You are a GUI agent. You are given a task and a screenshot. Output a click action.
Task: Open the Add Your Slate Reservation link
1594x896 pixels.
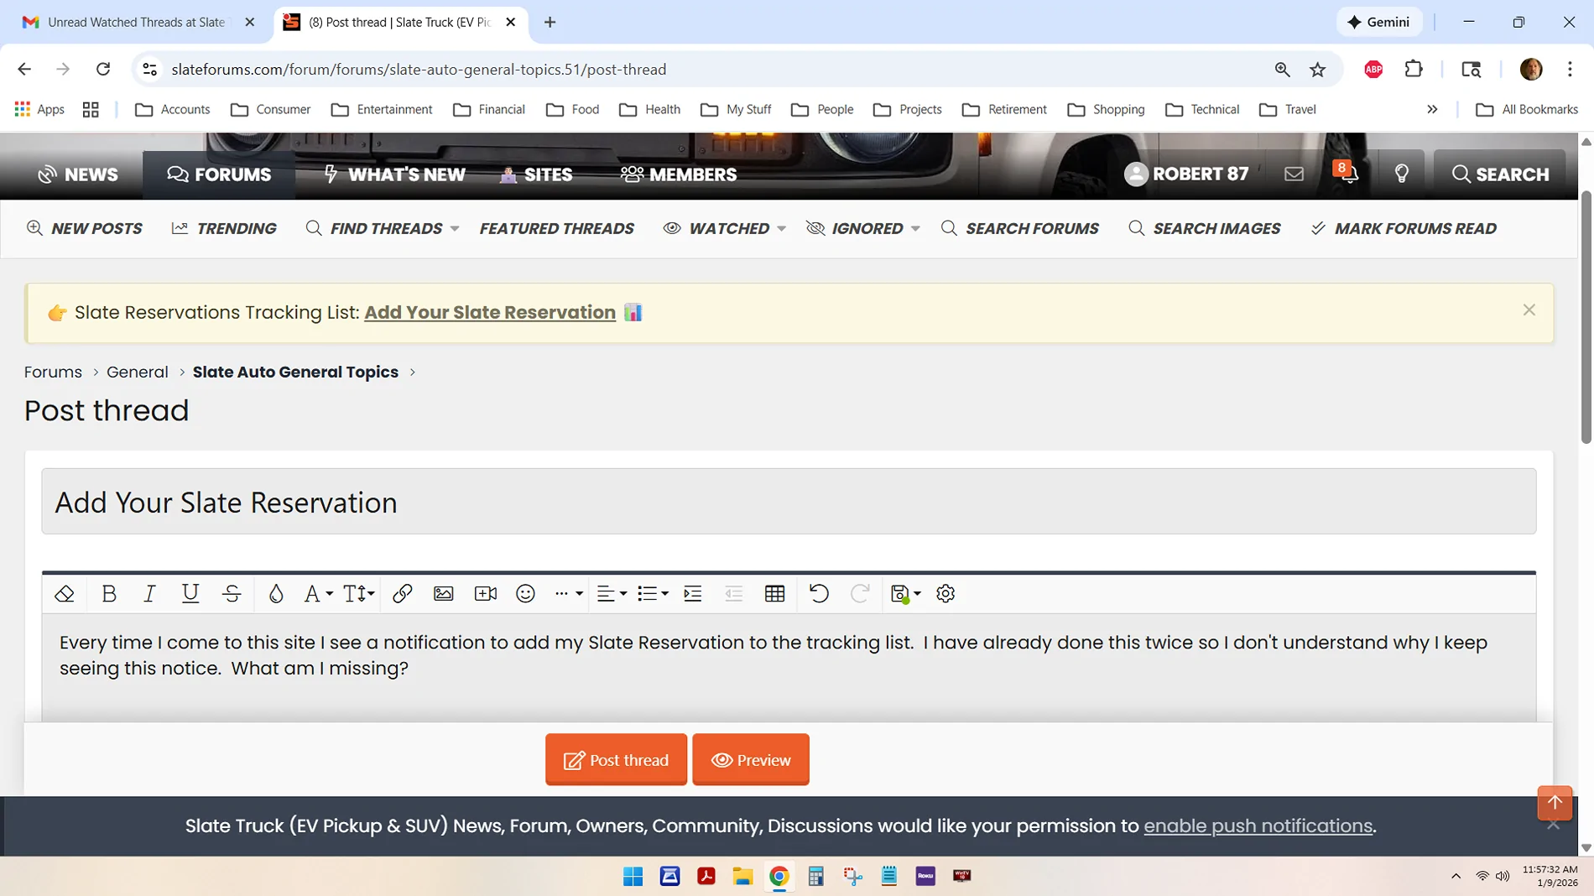(x=489, y=312)
